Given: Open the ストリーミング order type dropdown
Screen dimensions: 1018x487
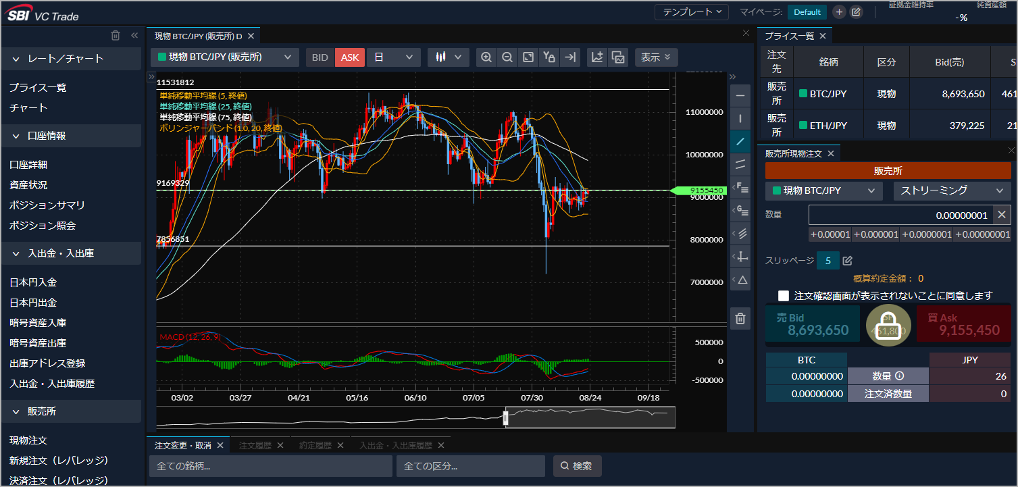Looking at the screenshot, I should (952, 190).
